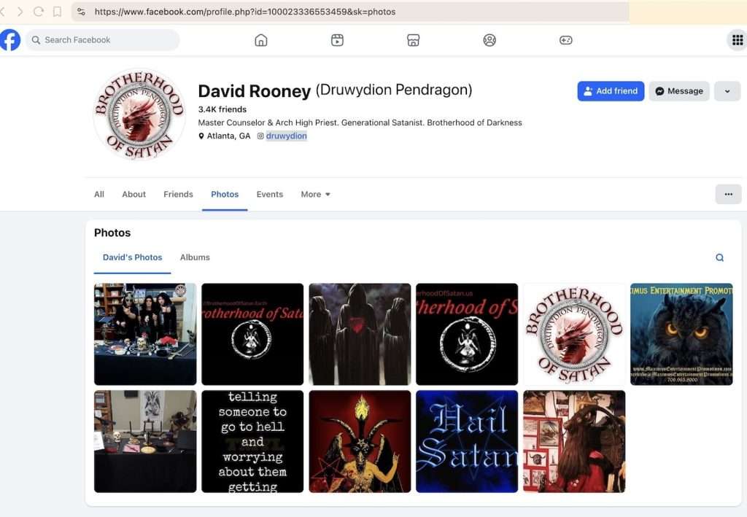Open the three-dot profile options button

tap(728, 194)
